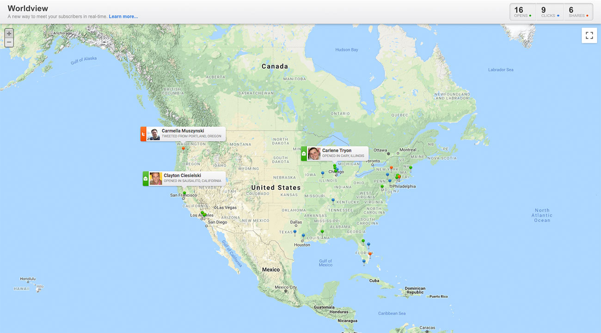The height and width of the screenshot is (333, 601).
Task: Click the Philadelphia city label
Action: 404,186
